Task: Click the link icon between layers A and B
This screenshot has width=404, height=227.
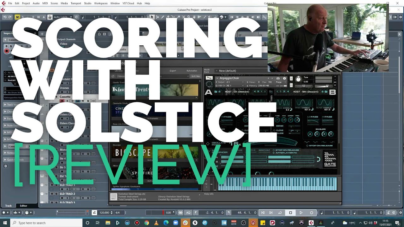Action: 271,92
